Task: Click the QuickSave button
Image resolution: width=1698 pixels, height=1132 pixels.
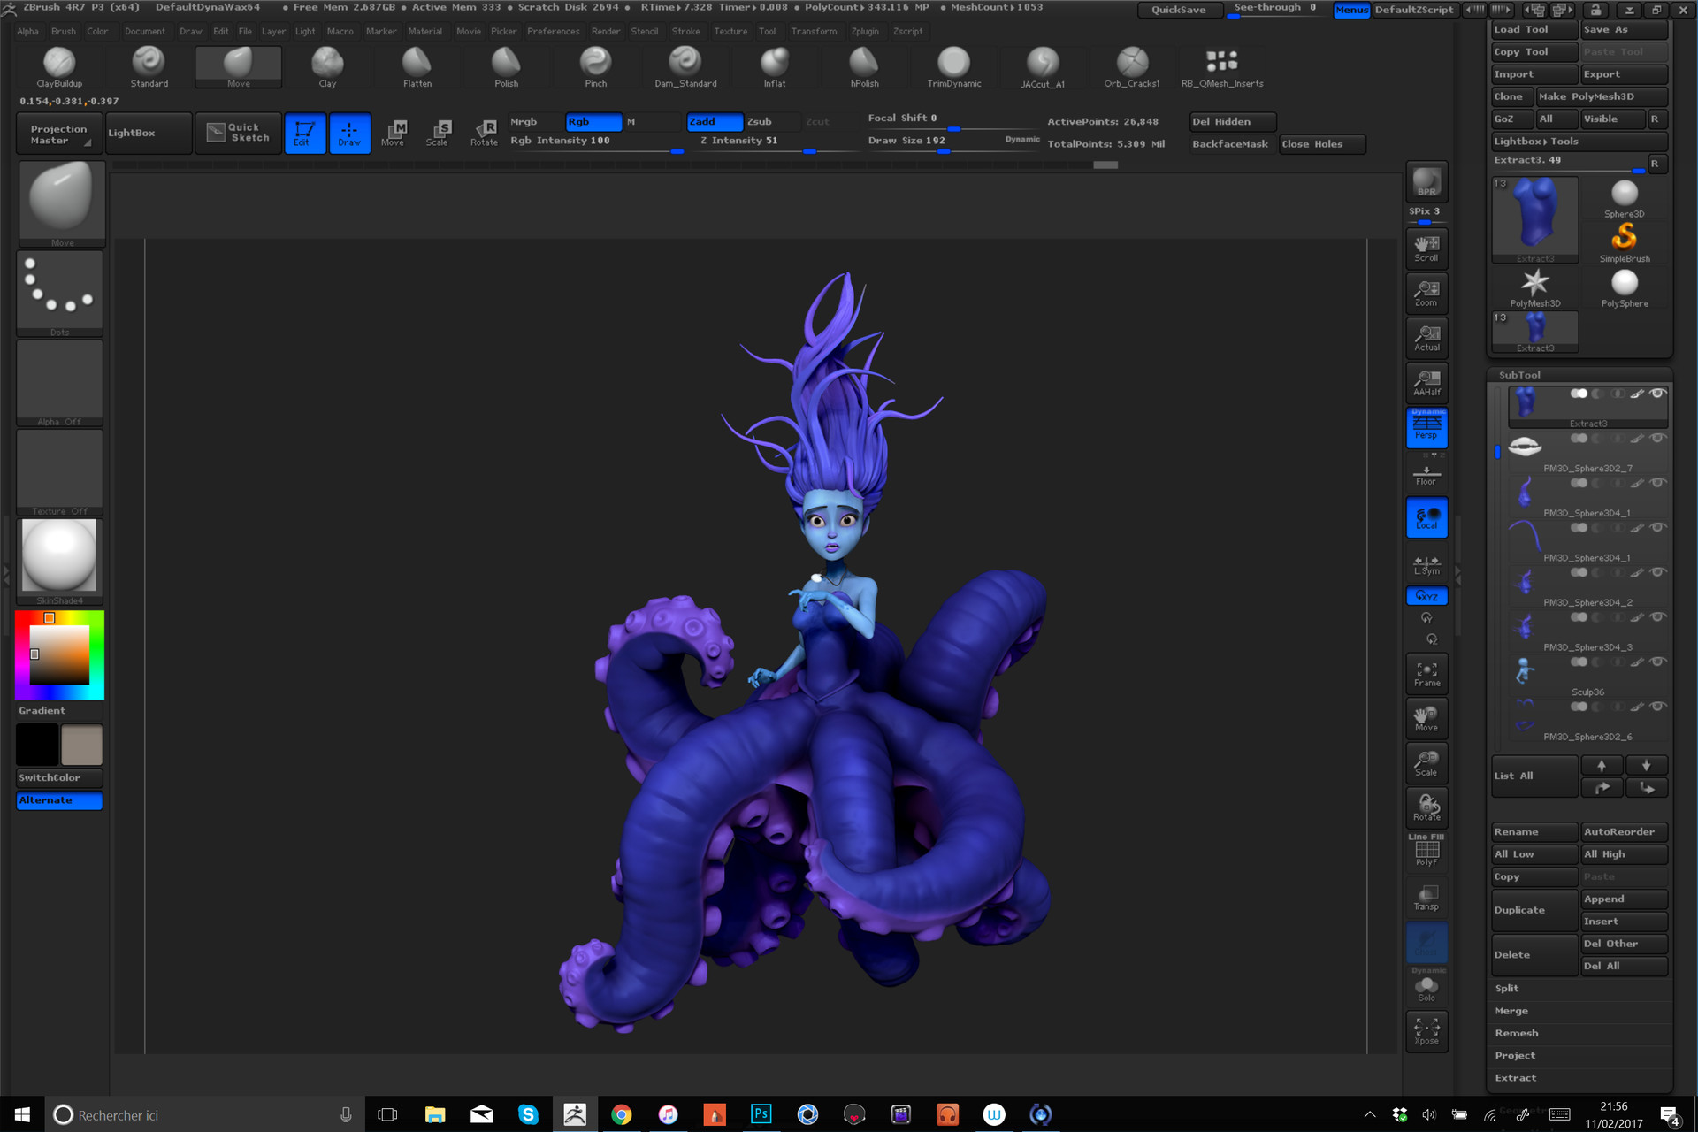Action: (1179, 10)
